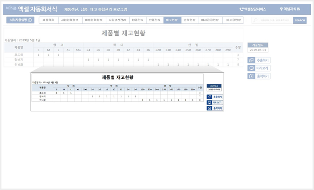Select the active 재고현황 tab
Screen dimensions: 314x190
tap(172, 20)
